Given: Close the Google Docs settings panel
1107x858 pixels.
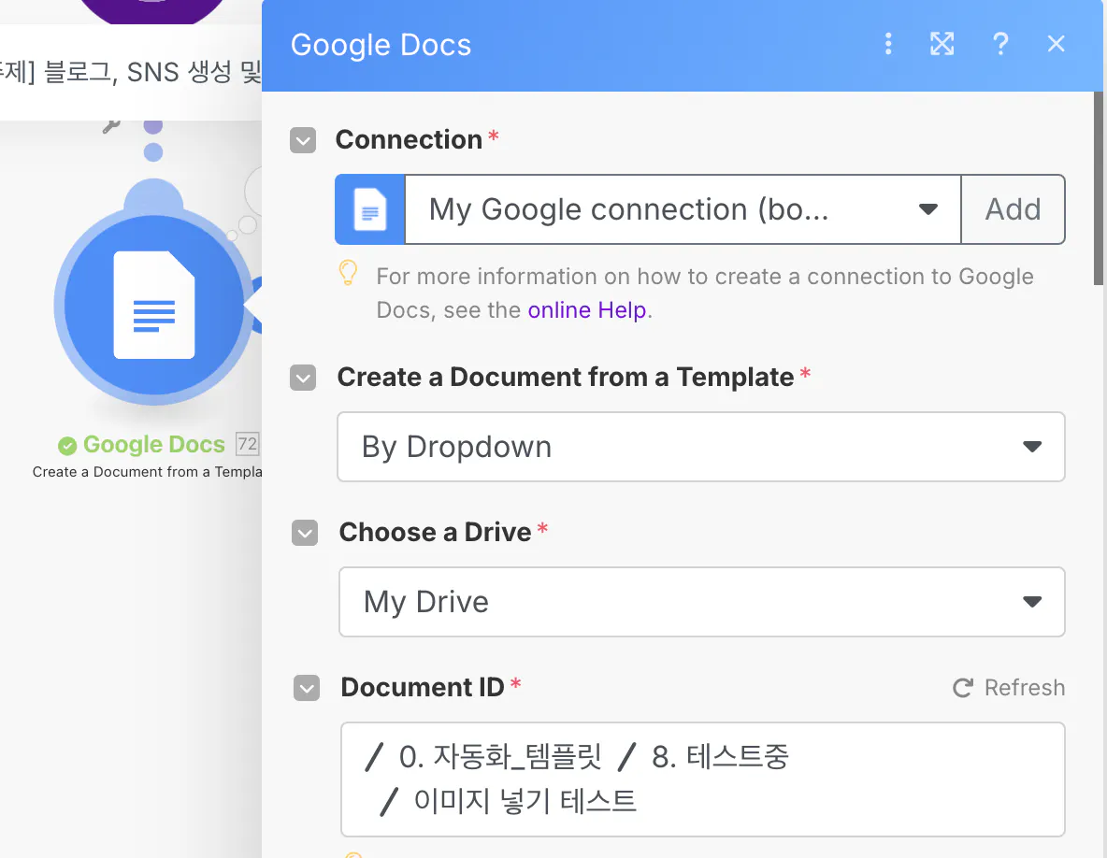Looking at the screenshot, I should click(1056, 44).
